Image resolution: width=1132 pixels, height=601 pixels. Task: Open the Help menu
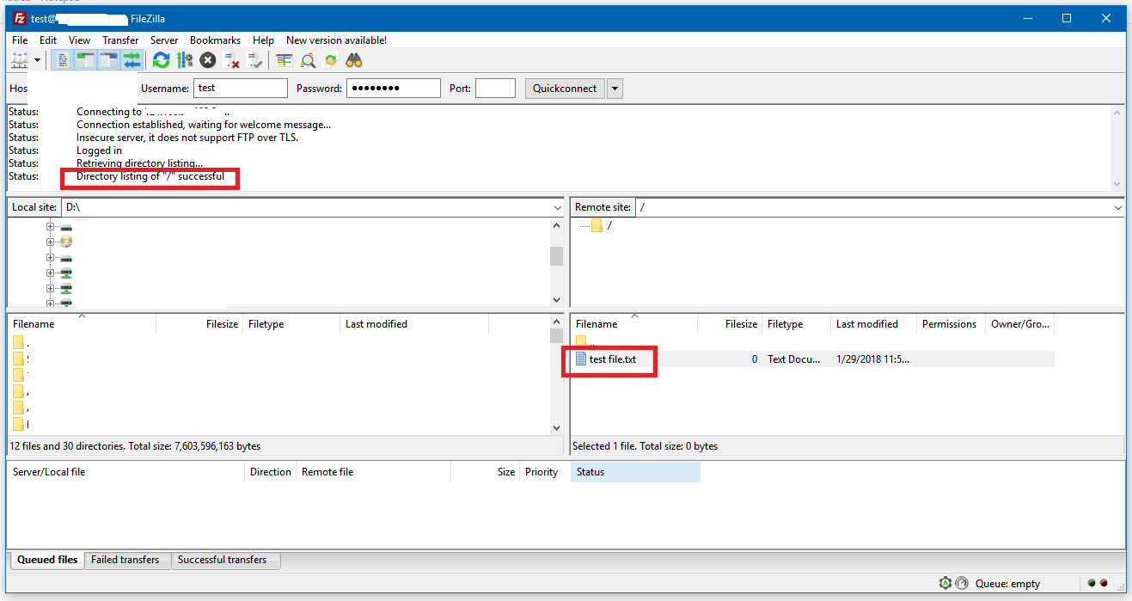pyautogui.click(x=263, y=40)
